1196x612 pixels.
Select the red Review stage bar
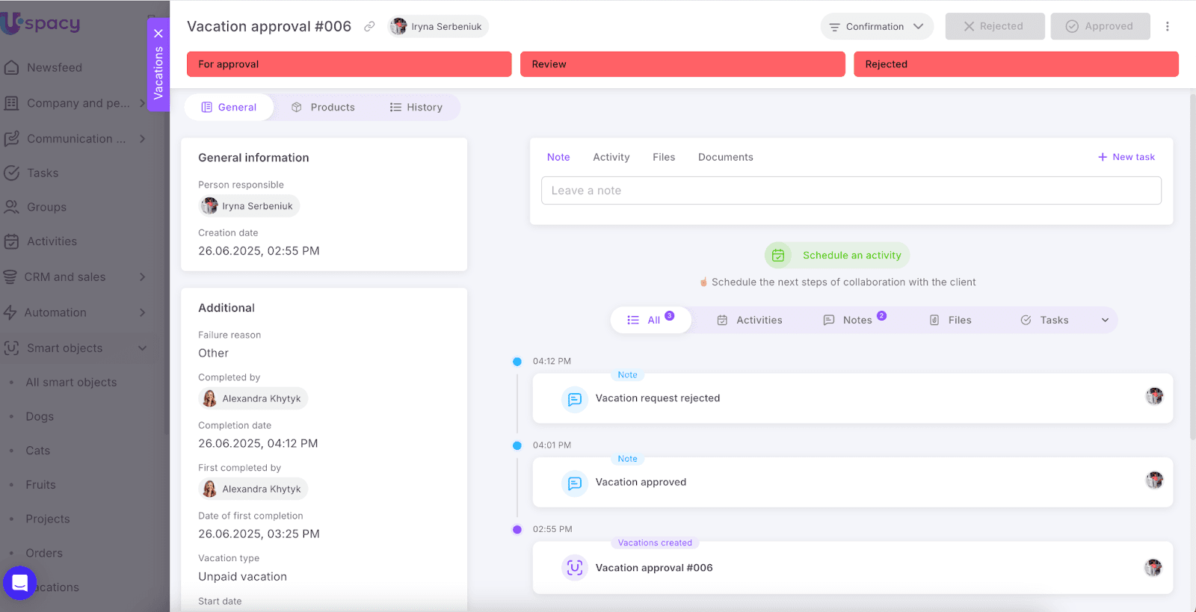(682, 64)
